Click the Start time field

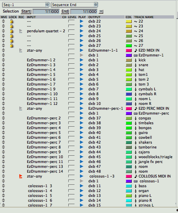tap(46, 12)
